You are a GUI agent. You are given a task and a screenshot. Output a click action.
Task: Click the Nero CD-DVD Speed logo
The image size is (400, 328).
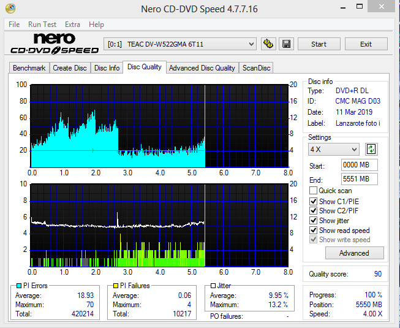pos(55,44)
